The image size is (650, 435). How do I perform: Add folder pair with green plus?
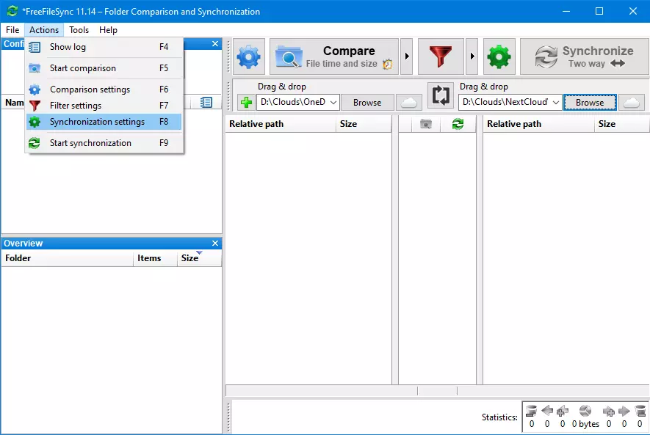pyautogui.click(x=246, y=102)
